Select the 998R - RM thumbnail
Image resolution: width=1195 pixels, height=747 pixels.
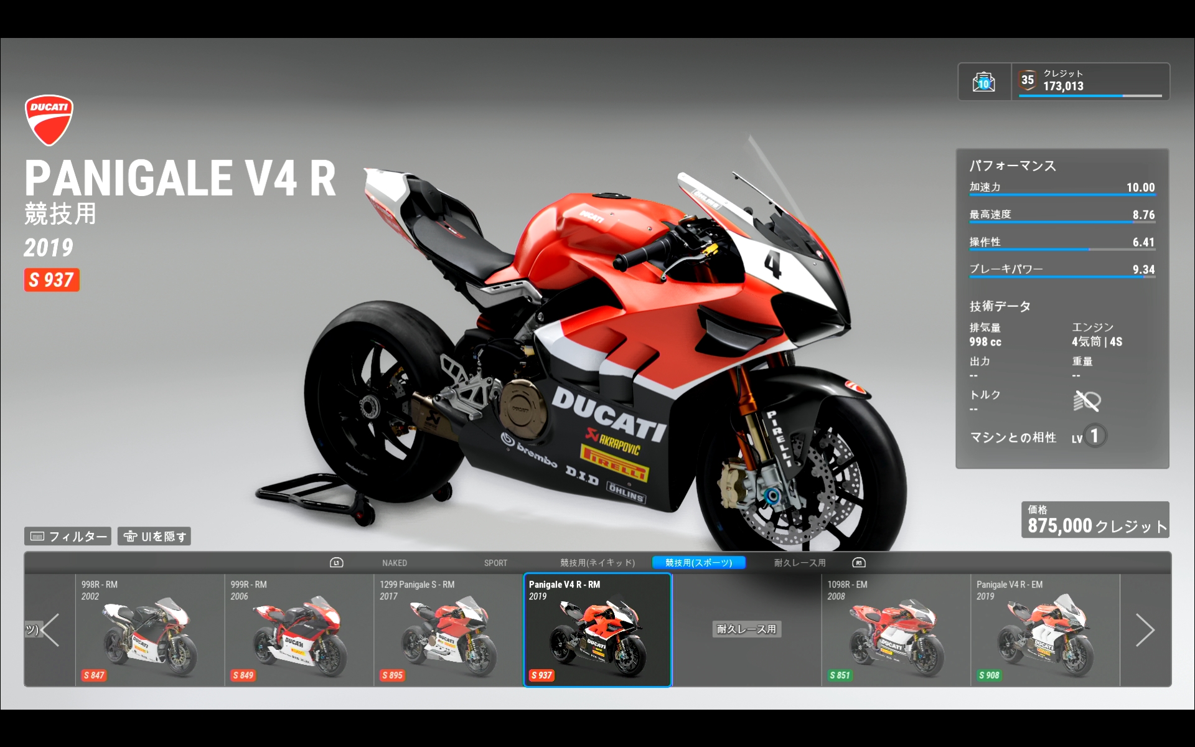click(149, 630)
